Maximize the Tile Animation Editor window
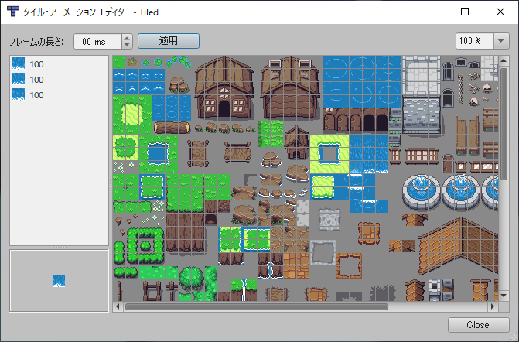This screenshot has height=342, width=519. click(x=465, y=12)
